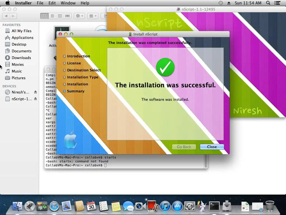Open Notification Center list icon

pyautogui.click(x=277, y=3)
